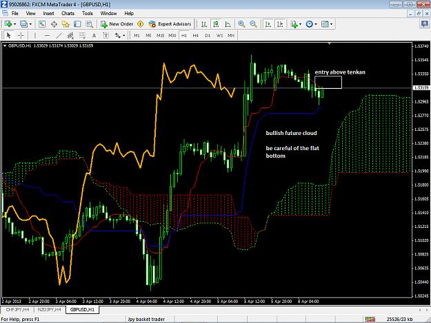Open the Tools menu
This screenshot has height=323, width=431.
coord(88,13)
